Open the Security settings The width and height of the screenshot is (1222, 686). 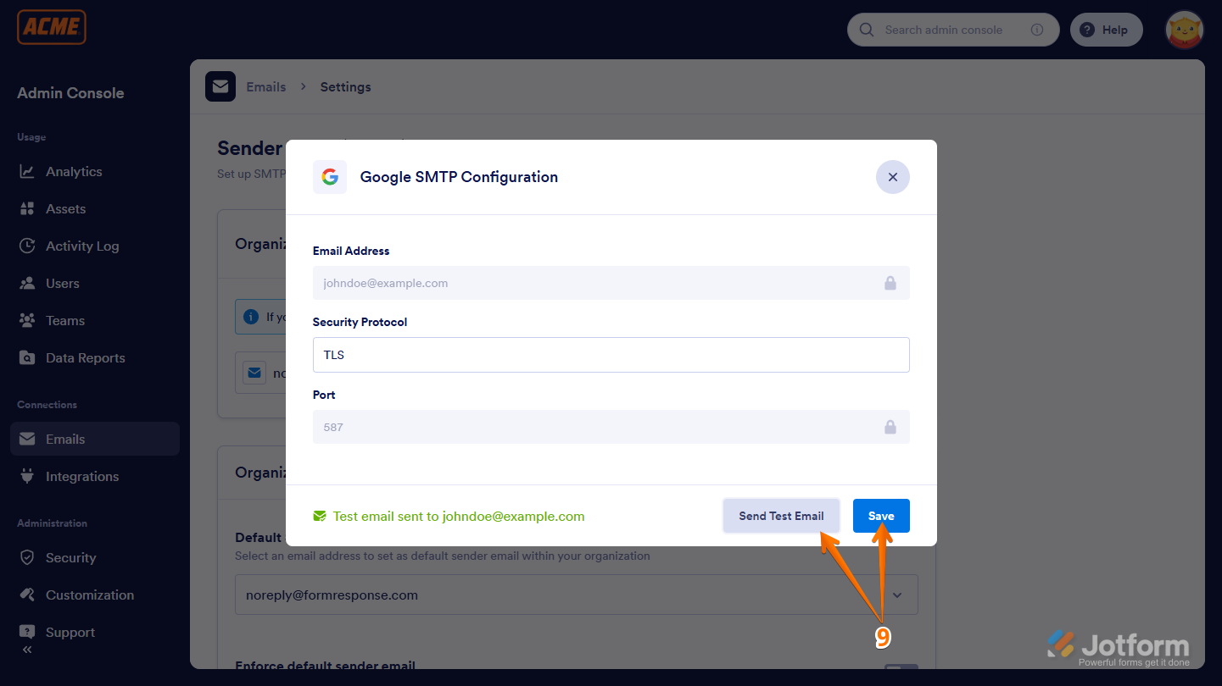coord(28,557)
